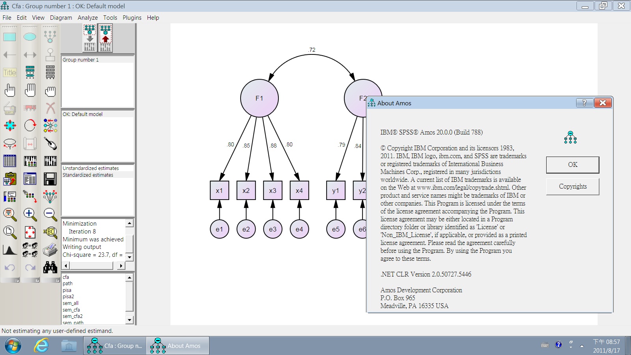Select the Draw unobserved variables ellipse tool

(30, 37)
